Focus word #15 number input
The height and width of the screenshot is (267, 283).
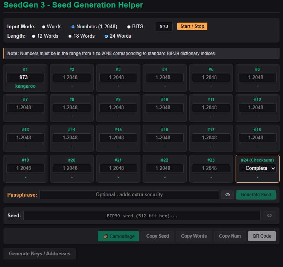[x=118, y=138]
